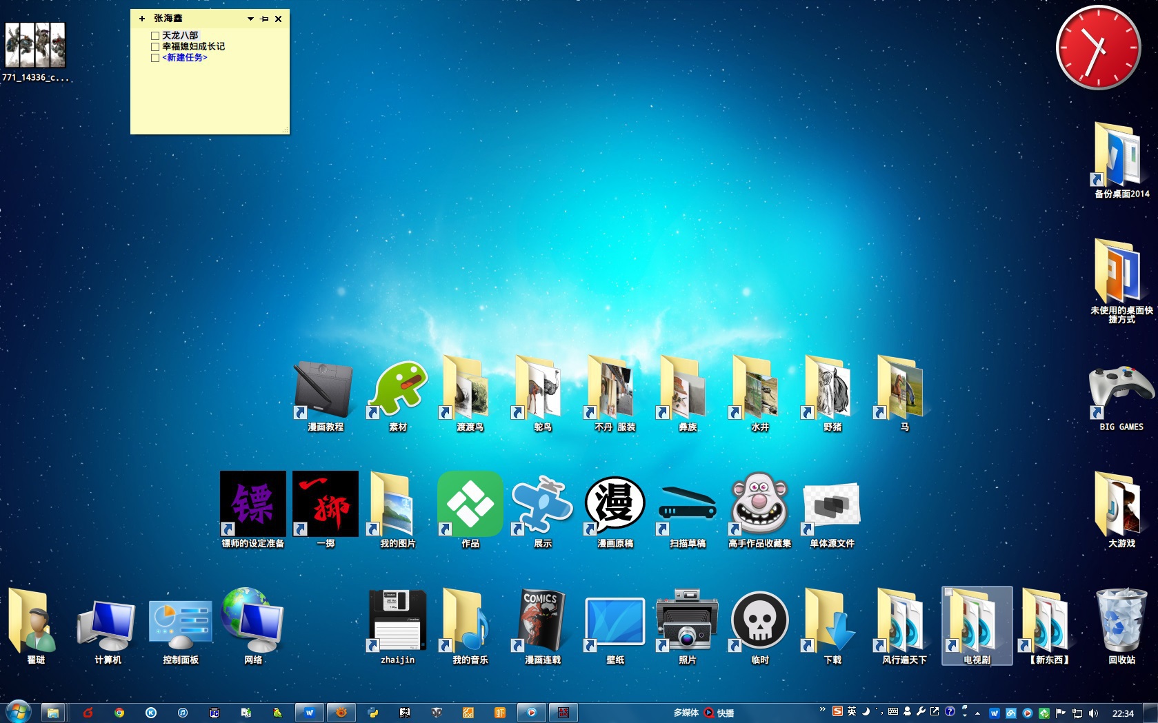Open the sticky note dropdown arrow menu
1158x723 pixels.
[x=250, y=19]
